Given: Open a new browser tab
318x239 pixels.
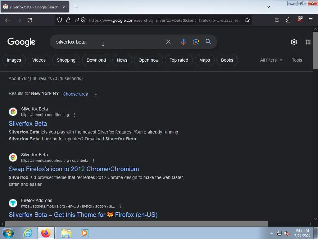Looking at the screenshot, I should point(76,7).
